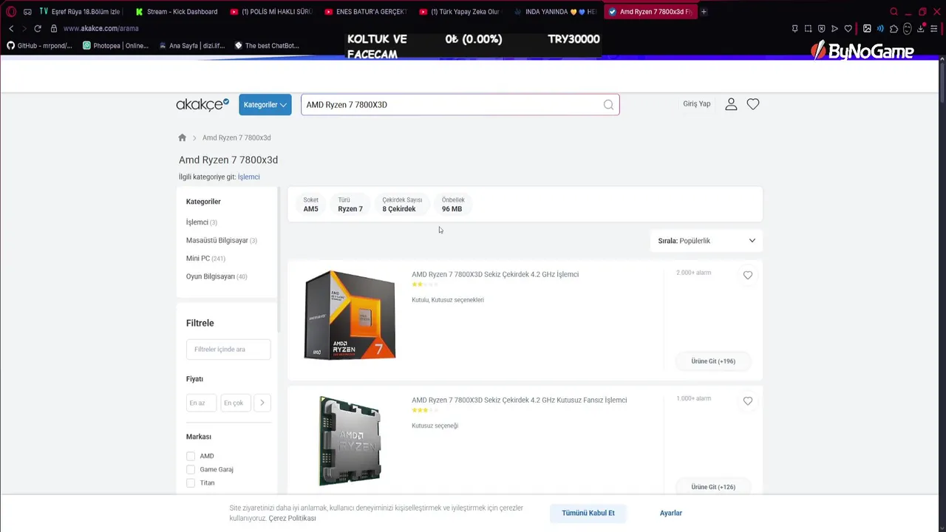Click the padlock site security icon
Image resolution: width=946 pixels, height=532 pixels.
pos(53,28)
